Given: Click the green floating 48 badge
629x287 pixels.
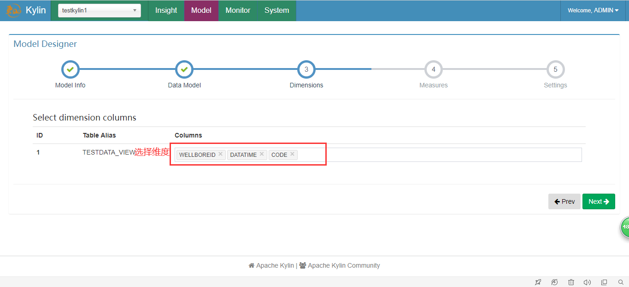Looking at the screenshot, I should tap(625, 227).
